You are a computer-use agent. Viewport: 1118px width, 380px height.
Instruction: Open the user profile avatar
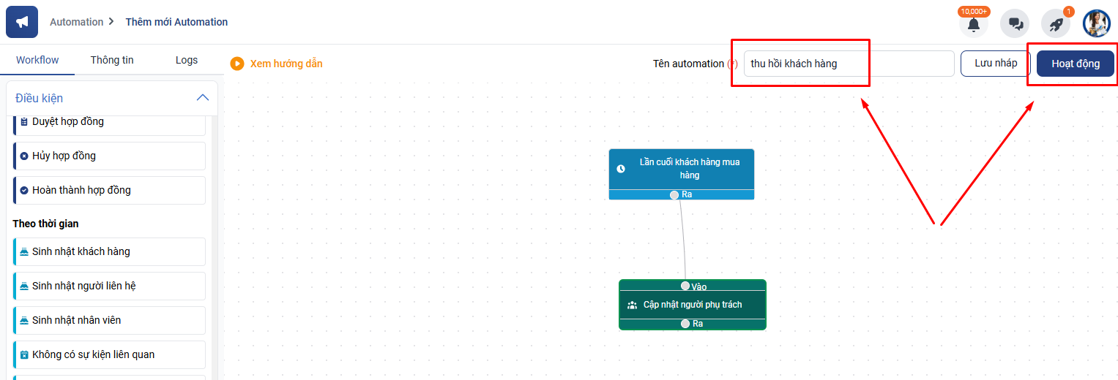tap(1096, 23)
